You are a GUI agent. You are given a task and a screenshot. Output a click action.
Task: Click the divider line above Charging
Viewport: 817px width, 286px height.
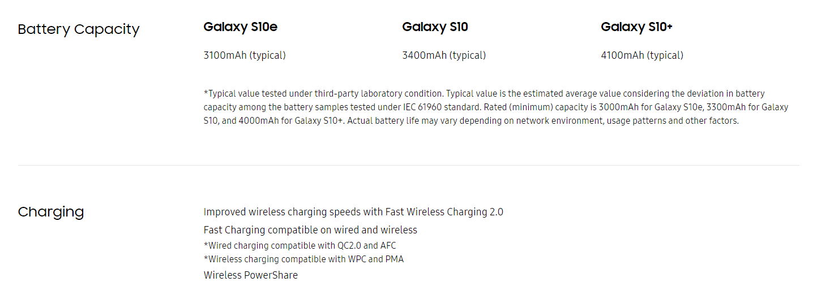(x=408, y=165)
